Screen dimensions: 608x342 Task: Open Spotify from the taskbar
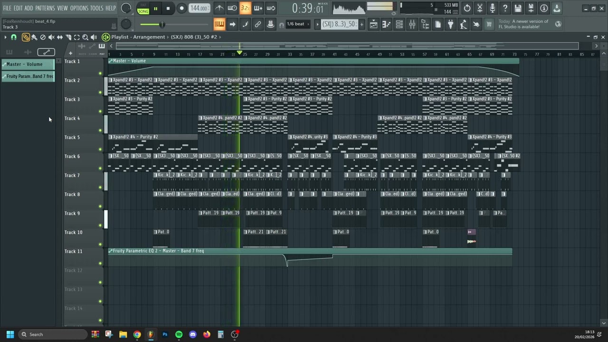pyautogui.click(x=179, y=334)
